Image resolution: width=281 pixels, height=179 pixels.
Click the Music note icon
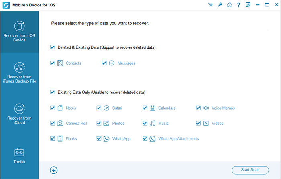(x=153, y=123)
